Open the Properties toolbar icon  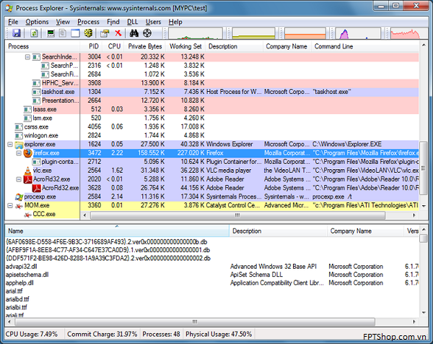click(x=105, y=33)
